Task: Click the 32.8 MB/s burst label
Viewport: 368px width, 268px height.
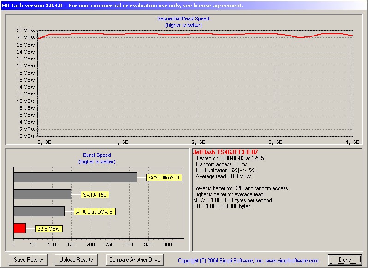Action: [48, 229]
